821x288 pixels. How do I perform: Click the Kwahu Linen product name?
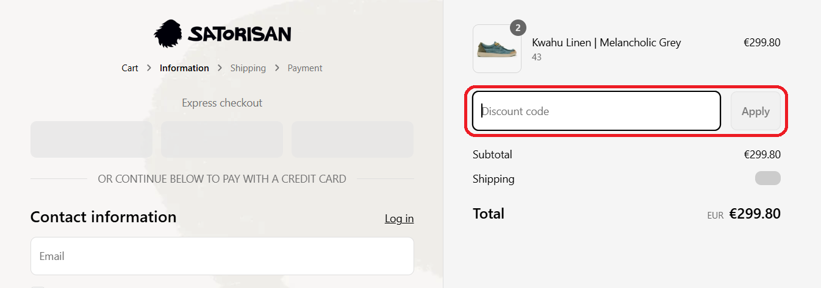pyautogui.click(x=606, y=43)
